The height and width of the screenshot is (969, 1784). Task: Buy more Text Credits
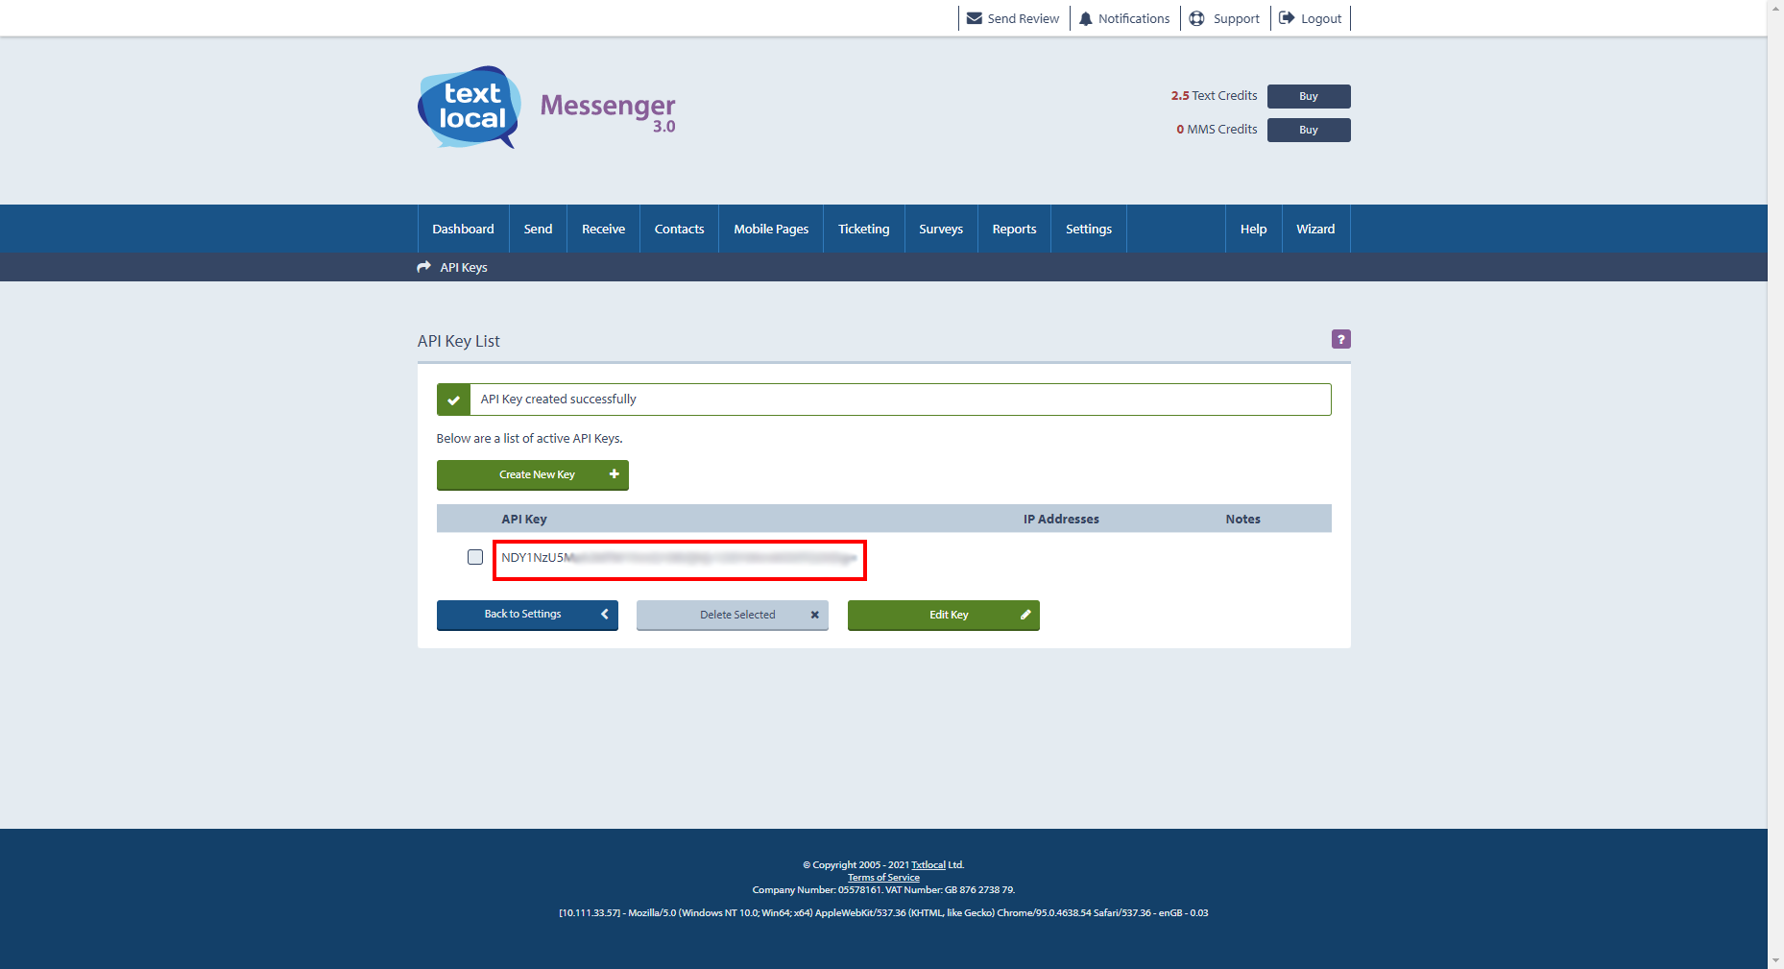click(1309, 96)
